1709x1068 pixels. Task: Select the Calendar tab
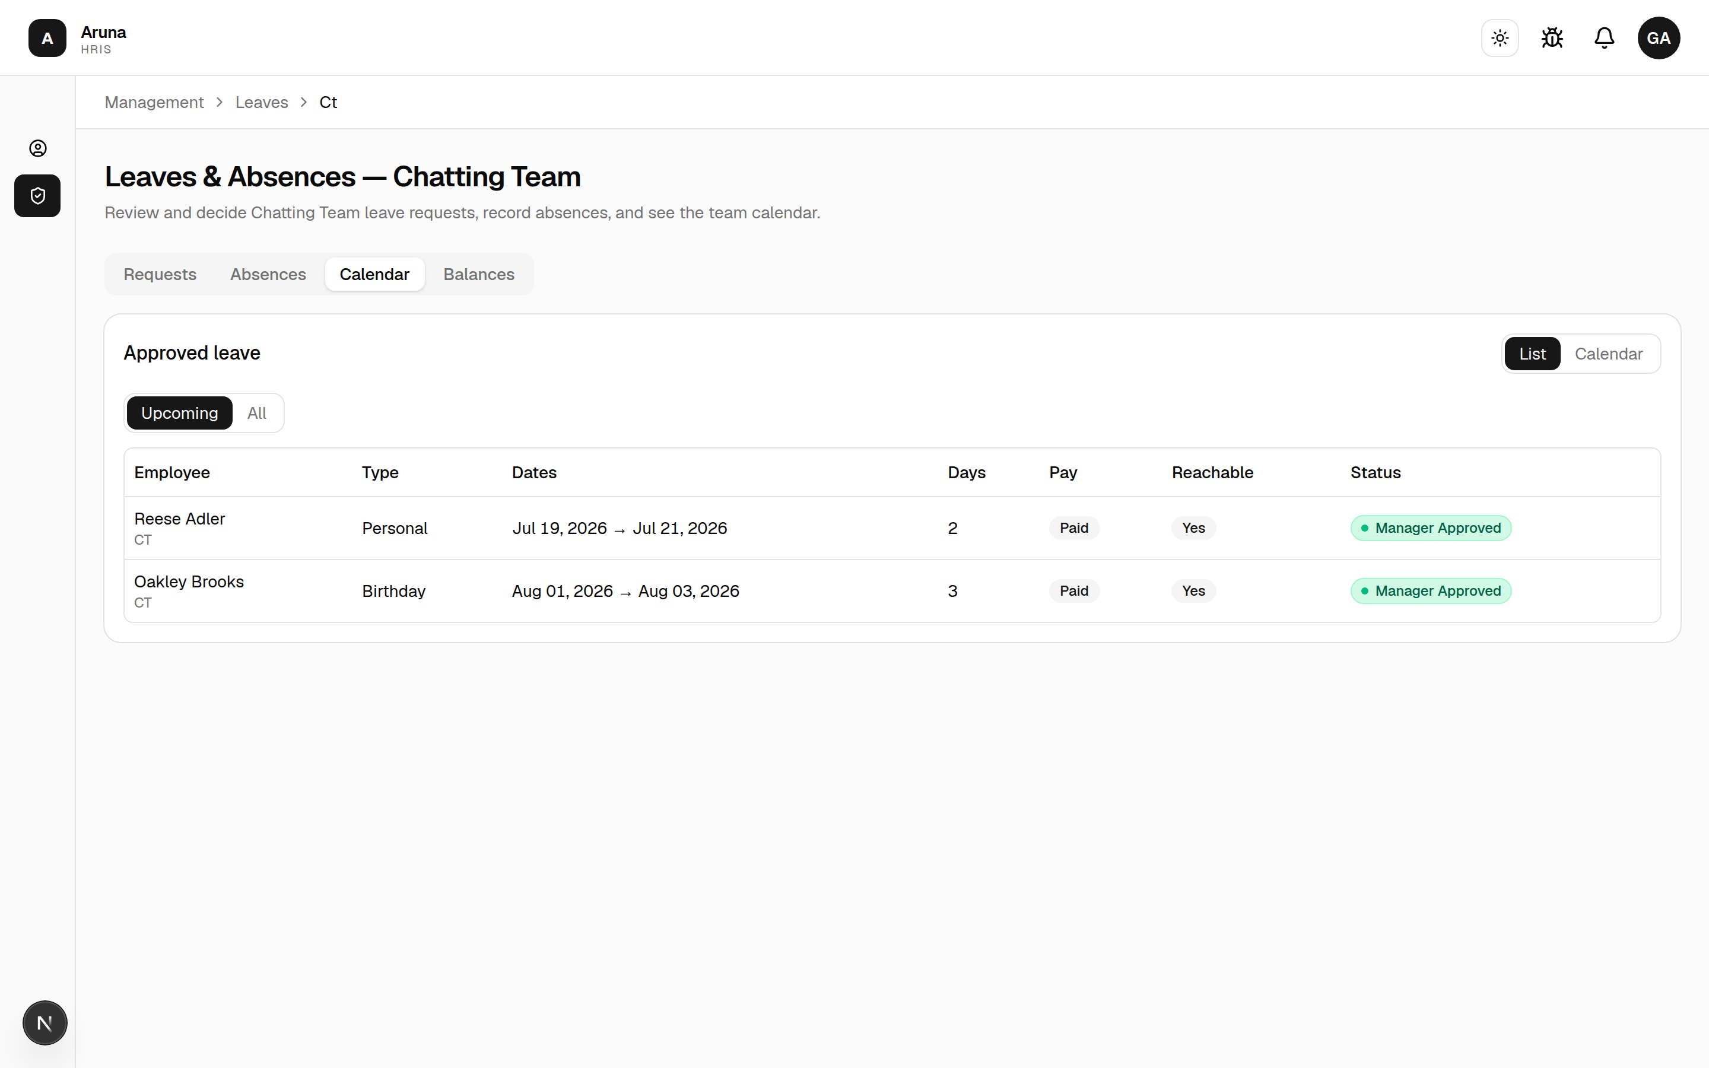click(x=374, y=274)
